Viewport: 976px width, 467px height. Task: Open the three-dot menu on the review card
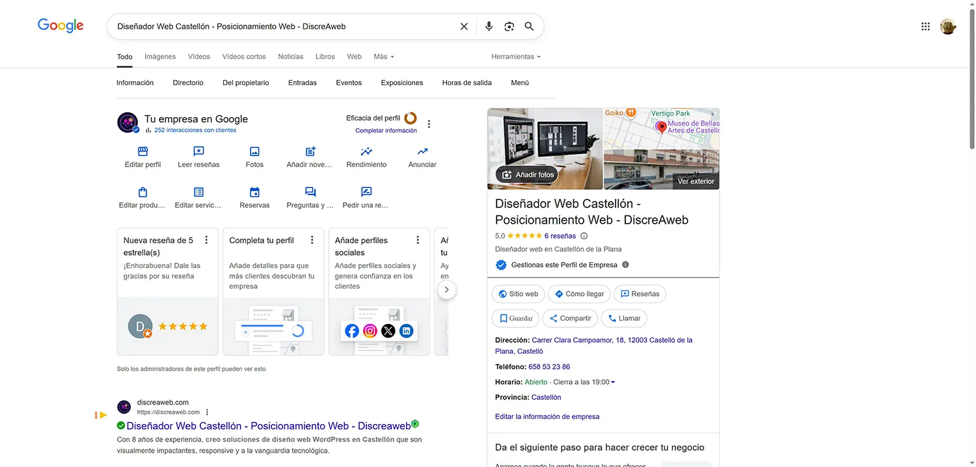206,239
